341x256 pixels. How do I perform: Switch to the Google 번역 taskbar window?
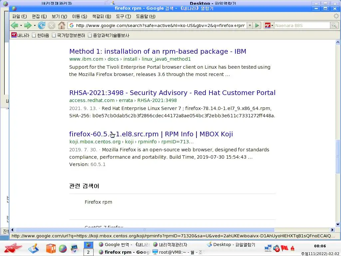124,245
